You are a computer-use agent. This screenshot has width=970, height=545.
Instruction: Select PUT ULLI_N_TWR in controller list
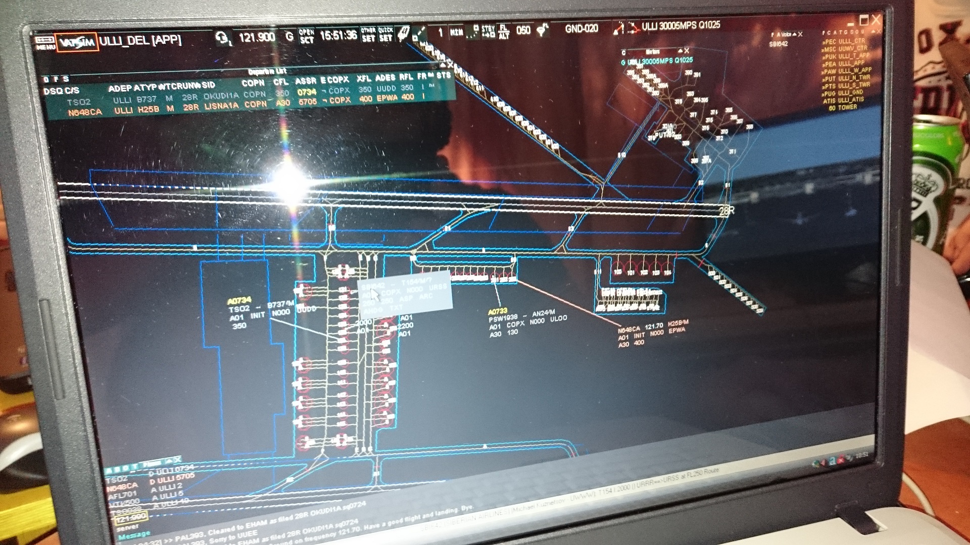click(x=847, y=78)
